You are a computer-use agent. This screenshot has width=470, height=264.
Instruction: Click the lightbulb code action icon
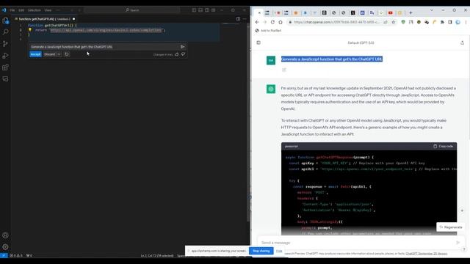(29, 30)
